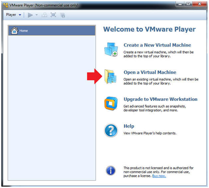The image size is (209, 188).
Task: Click the Buy now link
Action: [x=159, y=176]
